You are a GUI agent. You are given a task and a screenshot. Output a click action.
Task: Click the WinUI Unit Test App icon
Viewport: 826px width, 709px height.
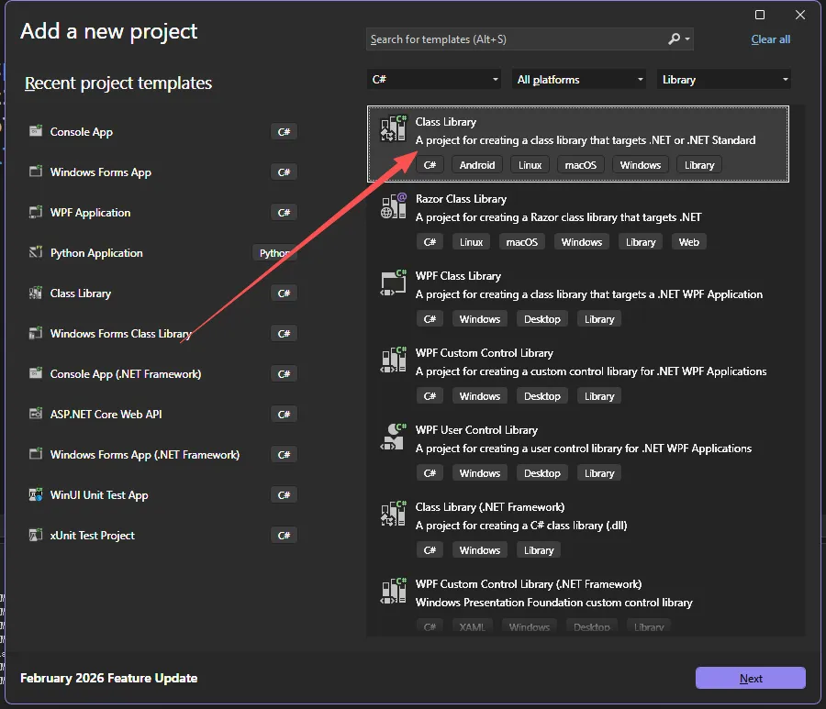(36, 495)
